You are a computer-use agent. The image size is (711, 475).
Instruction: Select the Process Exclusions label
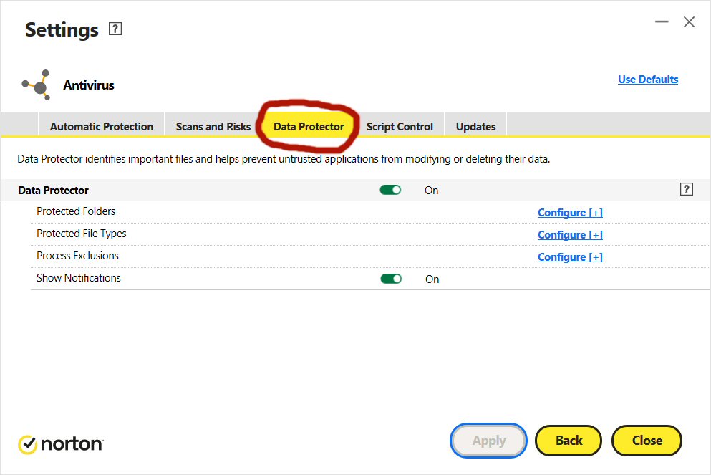(77, 256)
